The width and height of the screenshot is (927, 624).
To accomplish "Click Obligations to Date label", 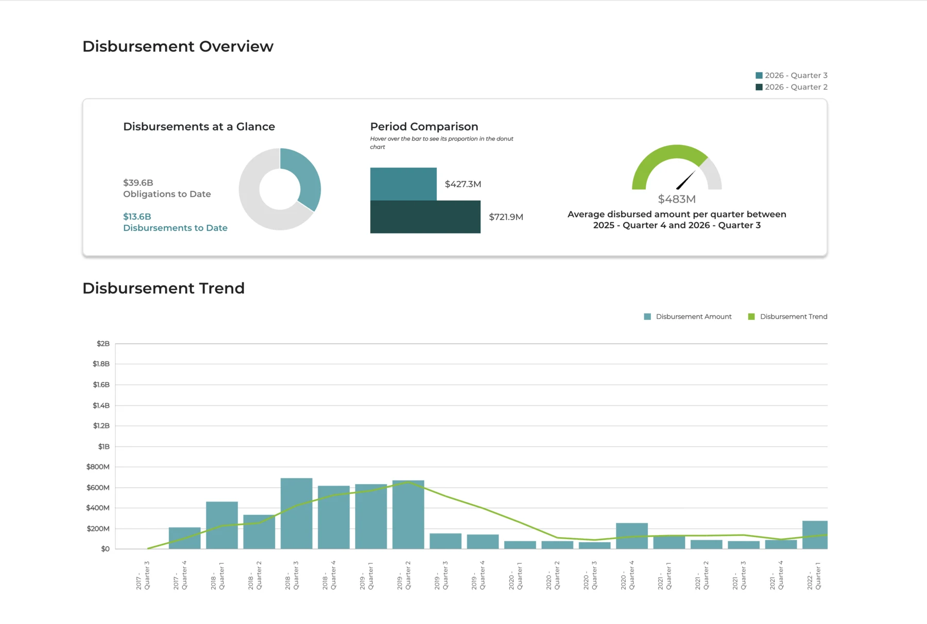I will pyautogui.click(x=167, y=194).
